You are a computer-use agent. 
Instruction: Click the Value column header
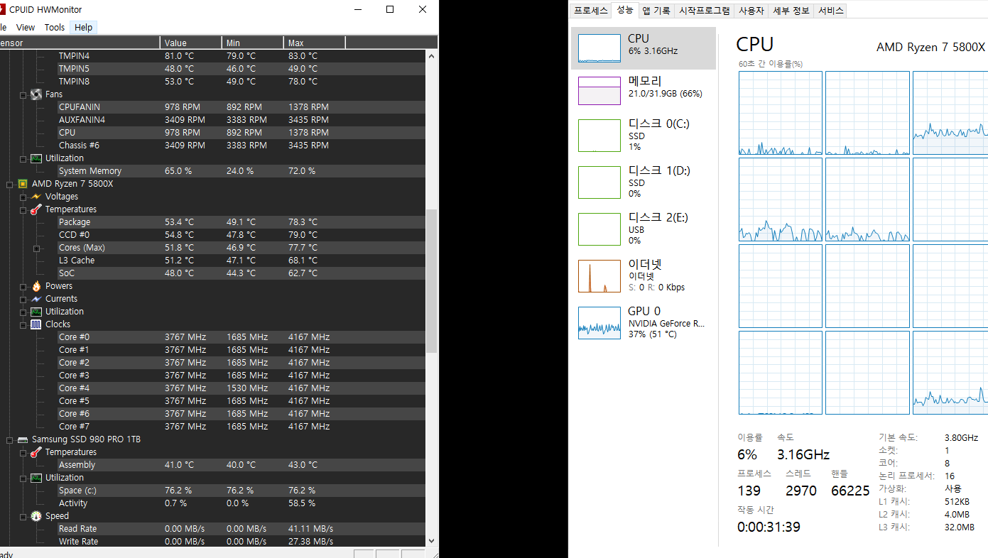[190, 43]
